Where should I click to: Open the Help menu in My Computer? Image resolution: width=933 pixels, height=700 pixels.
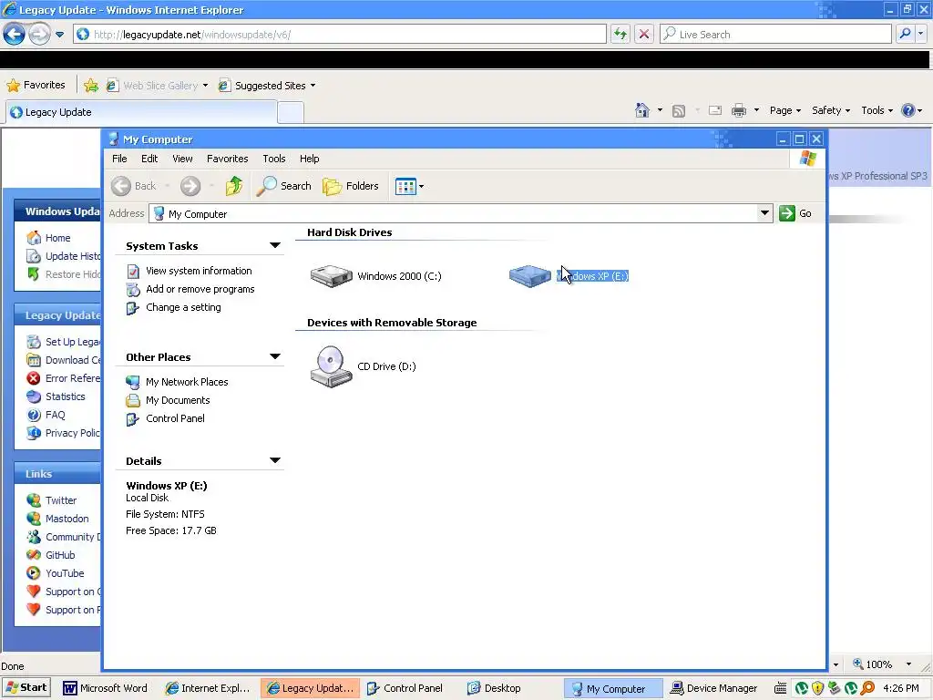[x=309, y=159]
